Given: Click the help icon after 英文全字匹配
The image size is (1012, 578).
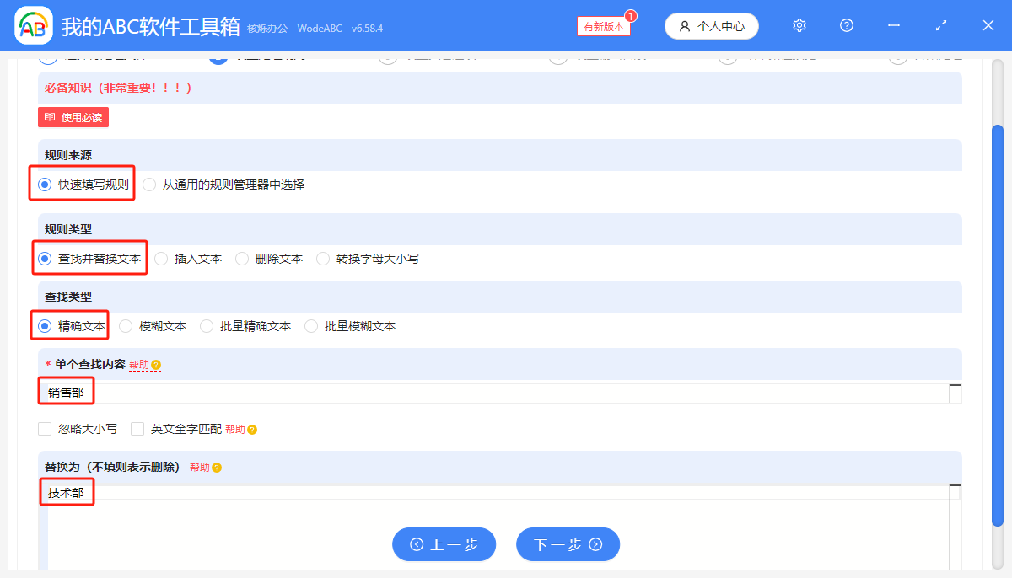Looking at the screenshot, I should tap(253, 429).
